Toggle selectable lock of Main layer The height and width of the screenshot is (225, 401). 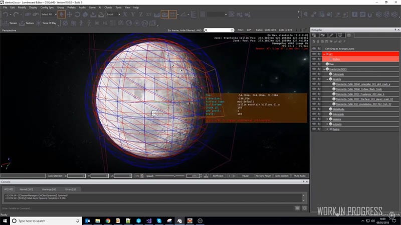[x=319, y=64]
